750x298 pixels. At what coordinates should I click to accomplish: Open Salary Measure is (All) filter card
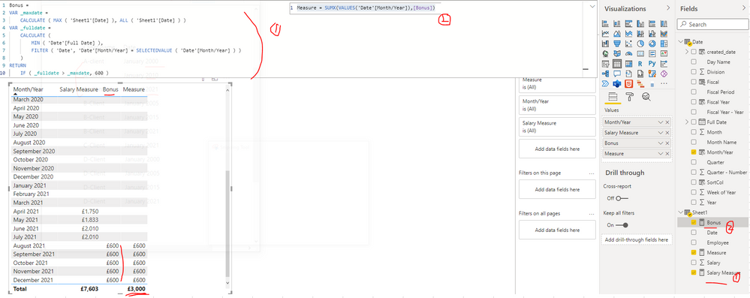pyautogui.click(x=557, y=126)
